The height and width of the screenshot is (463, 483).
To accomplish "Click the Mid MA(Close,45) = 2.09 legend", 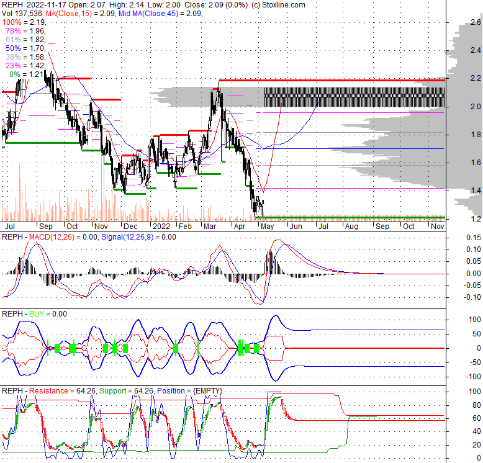I will 161,14.
